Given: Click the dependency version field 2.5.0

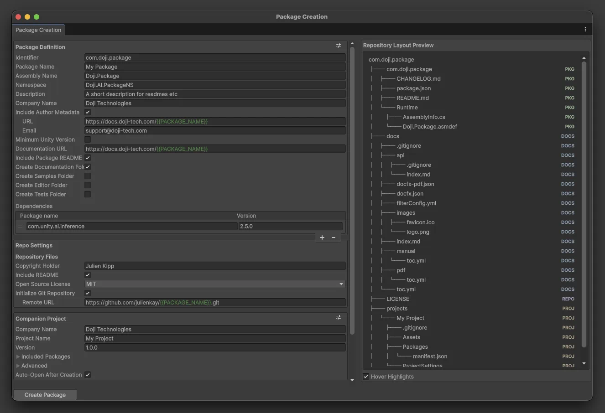Looking at the screenshot, I should [291, 226].
